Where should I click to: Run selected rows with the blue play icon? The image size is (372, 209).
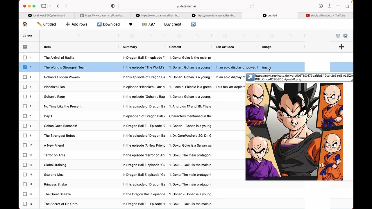coord(345,35)
